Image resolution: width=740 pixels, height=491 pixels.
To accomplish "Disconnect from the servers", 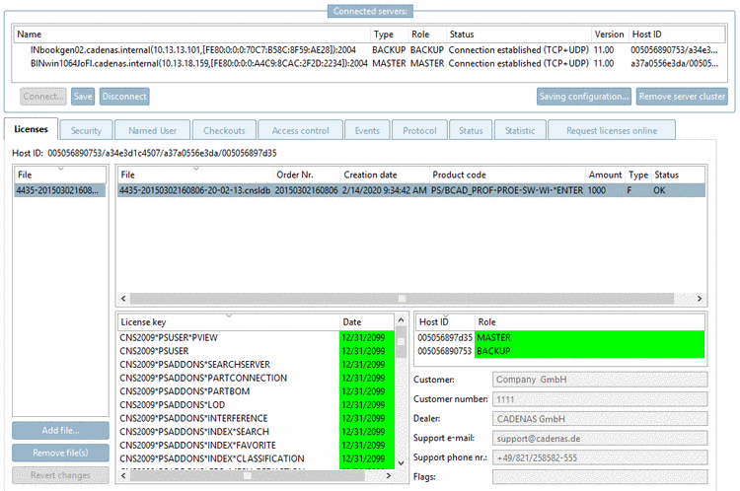I will pos(124,97).
